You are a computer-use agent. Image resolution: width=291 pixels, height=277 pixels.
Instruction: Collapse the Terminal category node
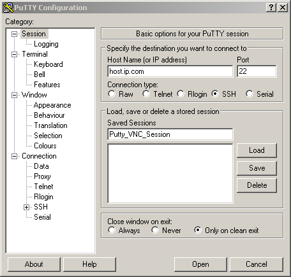pyautogui.click(x=14, y=55)
